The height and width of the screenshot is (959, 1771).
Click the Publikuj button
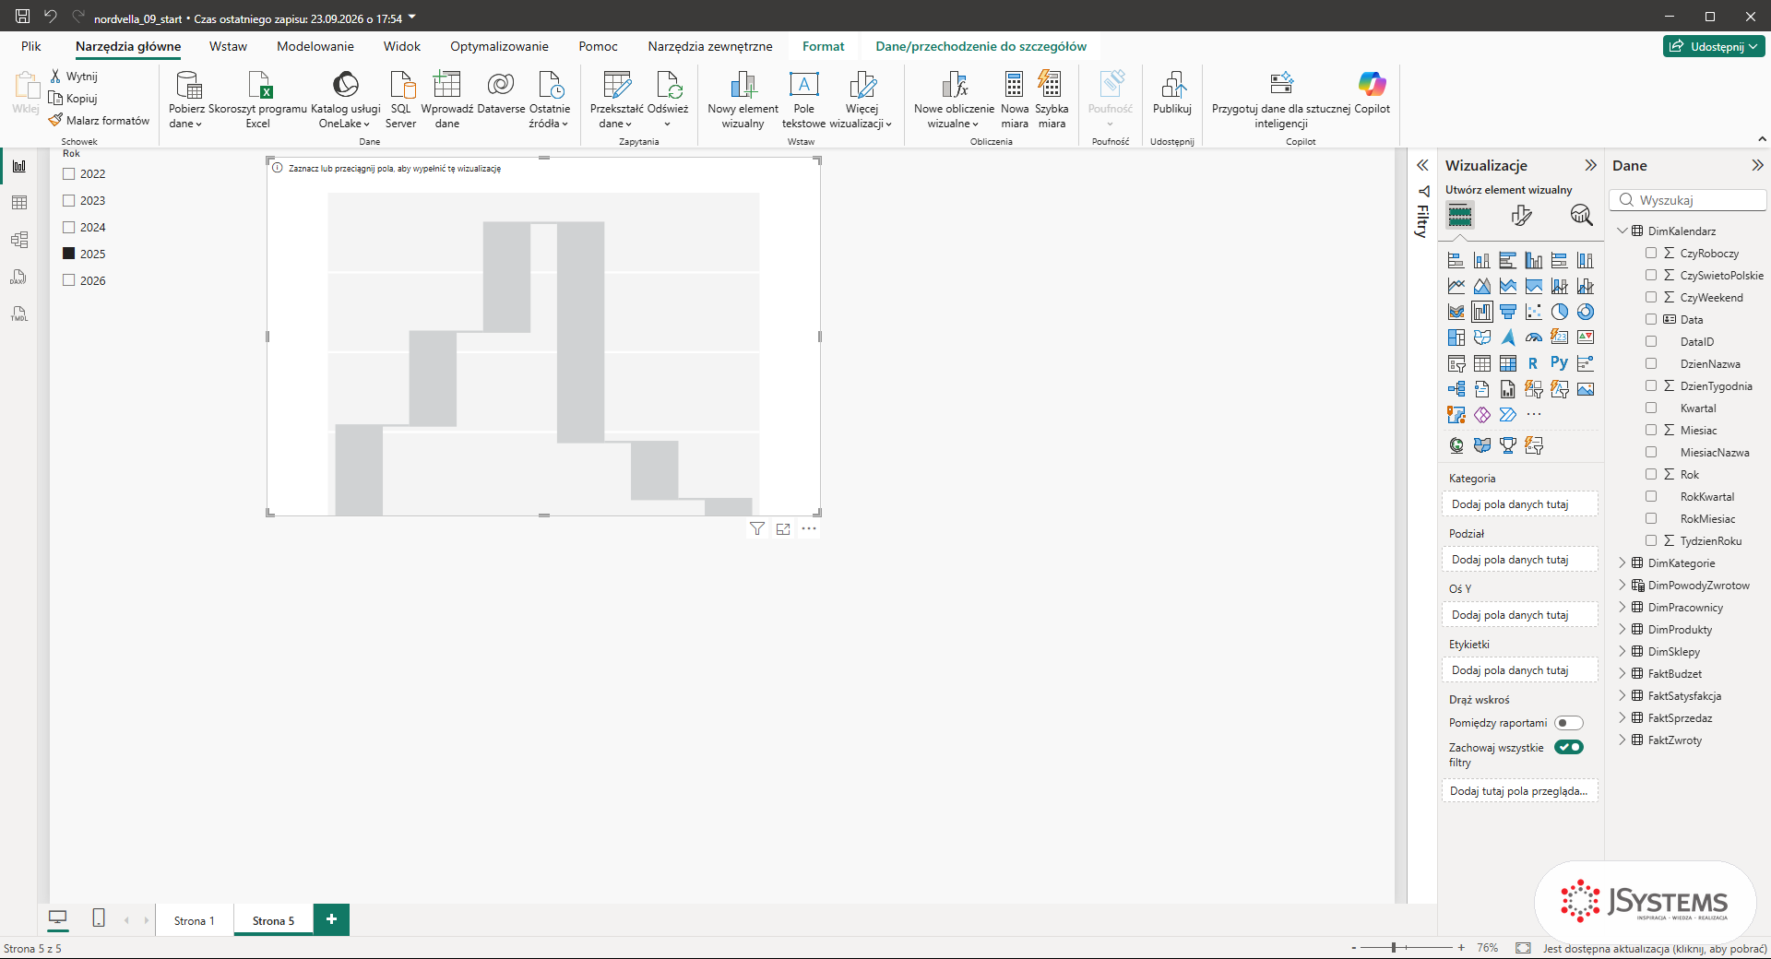[x=1172, y=94]
